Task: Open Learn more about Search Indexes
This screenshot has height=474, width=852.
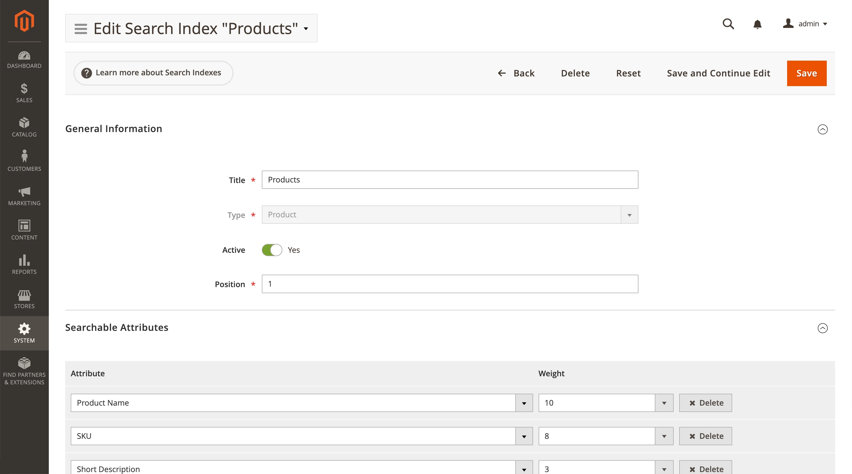Action: [153, 73]
